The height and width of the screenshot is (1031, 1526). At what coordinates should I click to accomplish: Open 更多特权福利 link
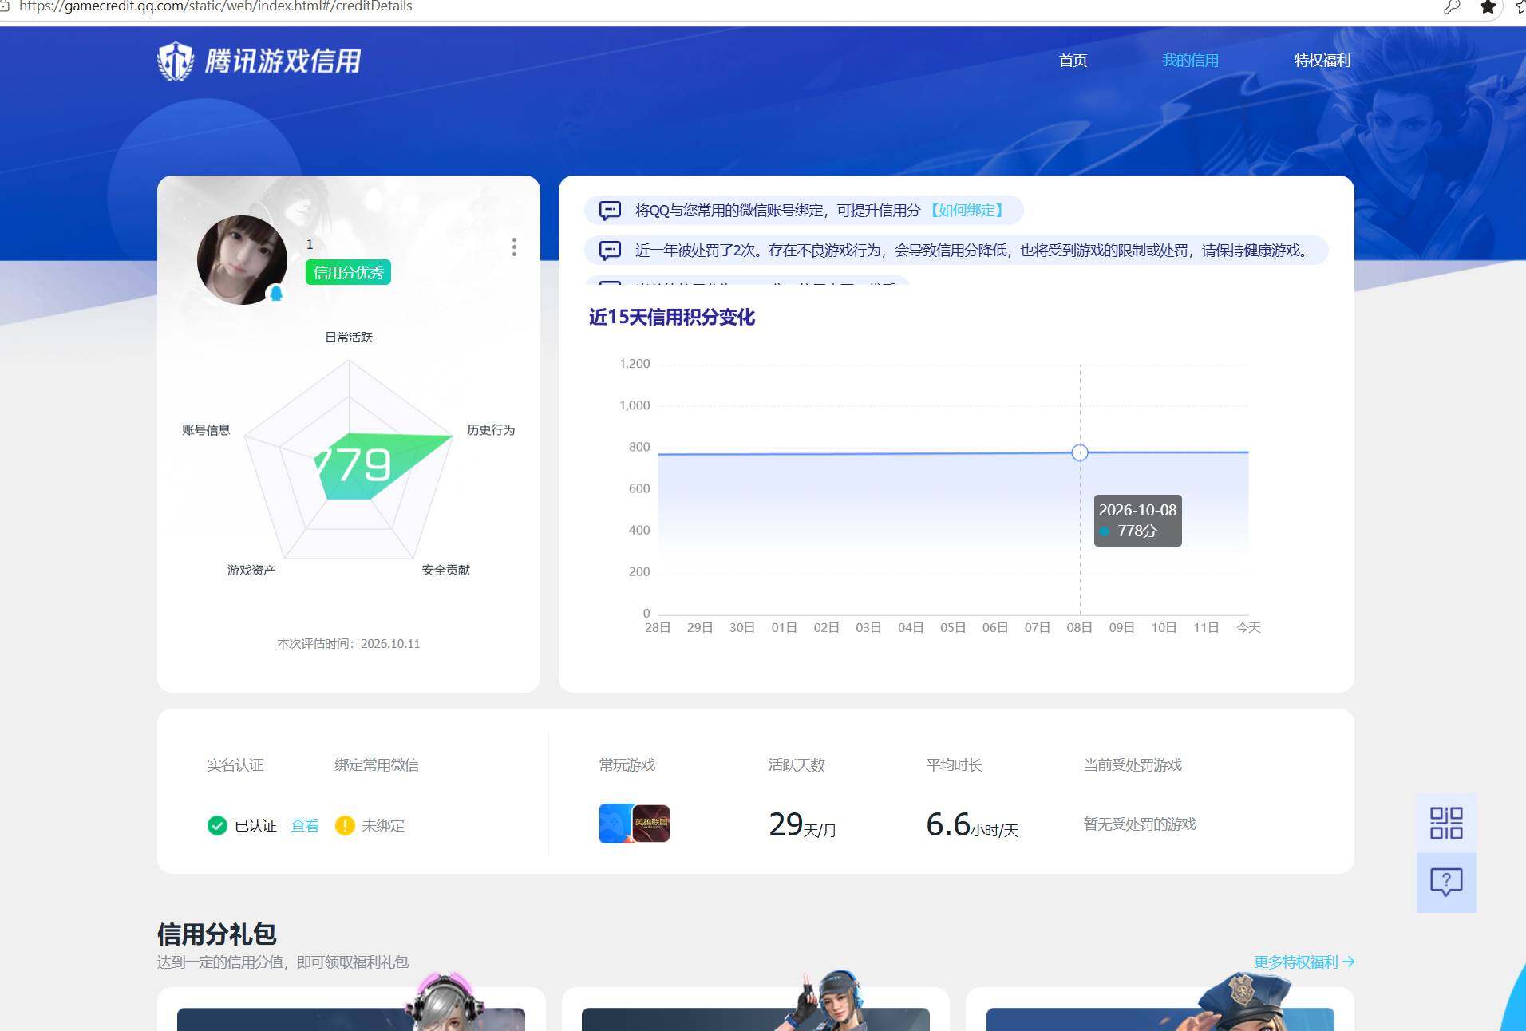(x=1304, y=962)
